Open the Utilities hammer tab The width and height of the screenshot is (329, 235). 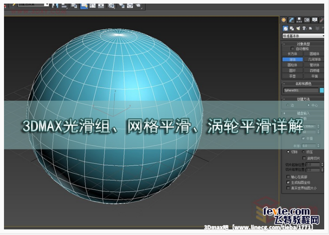coord(322,20)
